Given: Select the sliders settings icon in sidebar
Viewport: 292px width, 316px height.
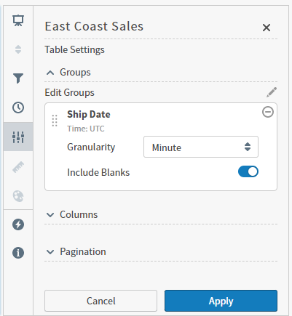Looking at the screenshot, I should (x=18, y=137).
